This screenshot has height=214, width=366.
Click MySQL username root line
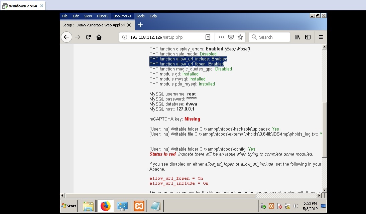click(x=172, y=94)
